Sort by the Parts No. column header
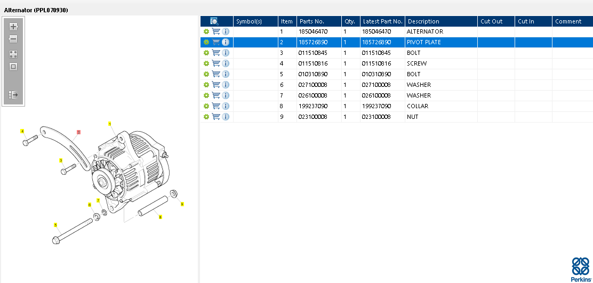593x283 pixels. pyautogui.click(x=318, y=21)
